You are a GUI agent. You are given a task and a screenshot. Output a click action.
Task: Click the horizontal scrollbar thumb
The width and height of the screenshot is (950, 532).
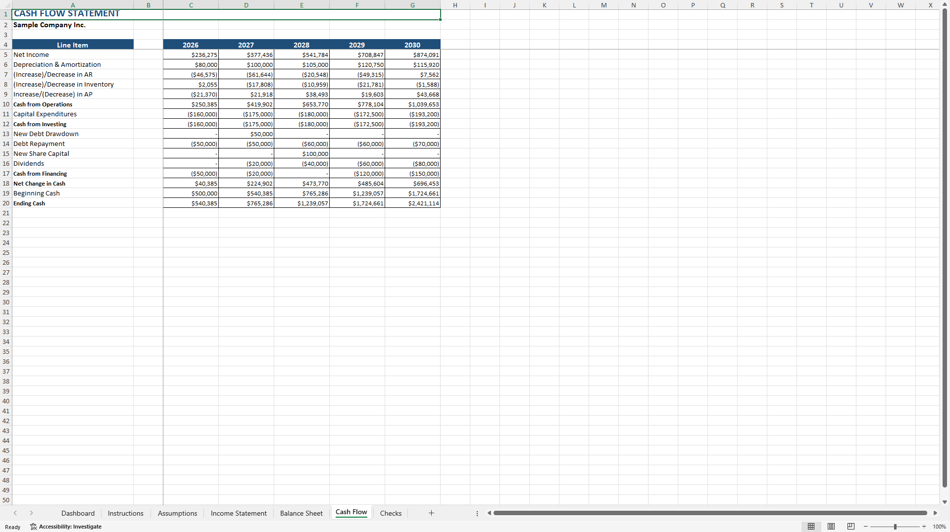point(710,513)
